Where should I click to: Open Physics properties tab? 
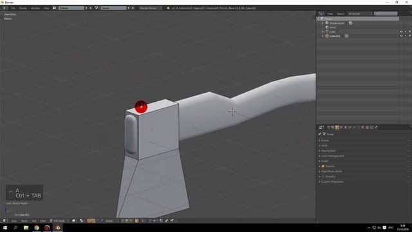coord(376,128)
